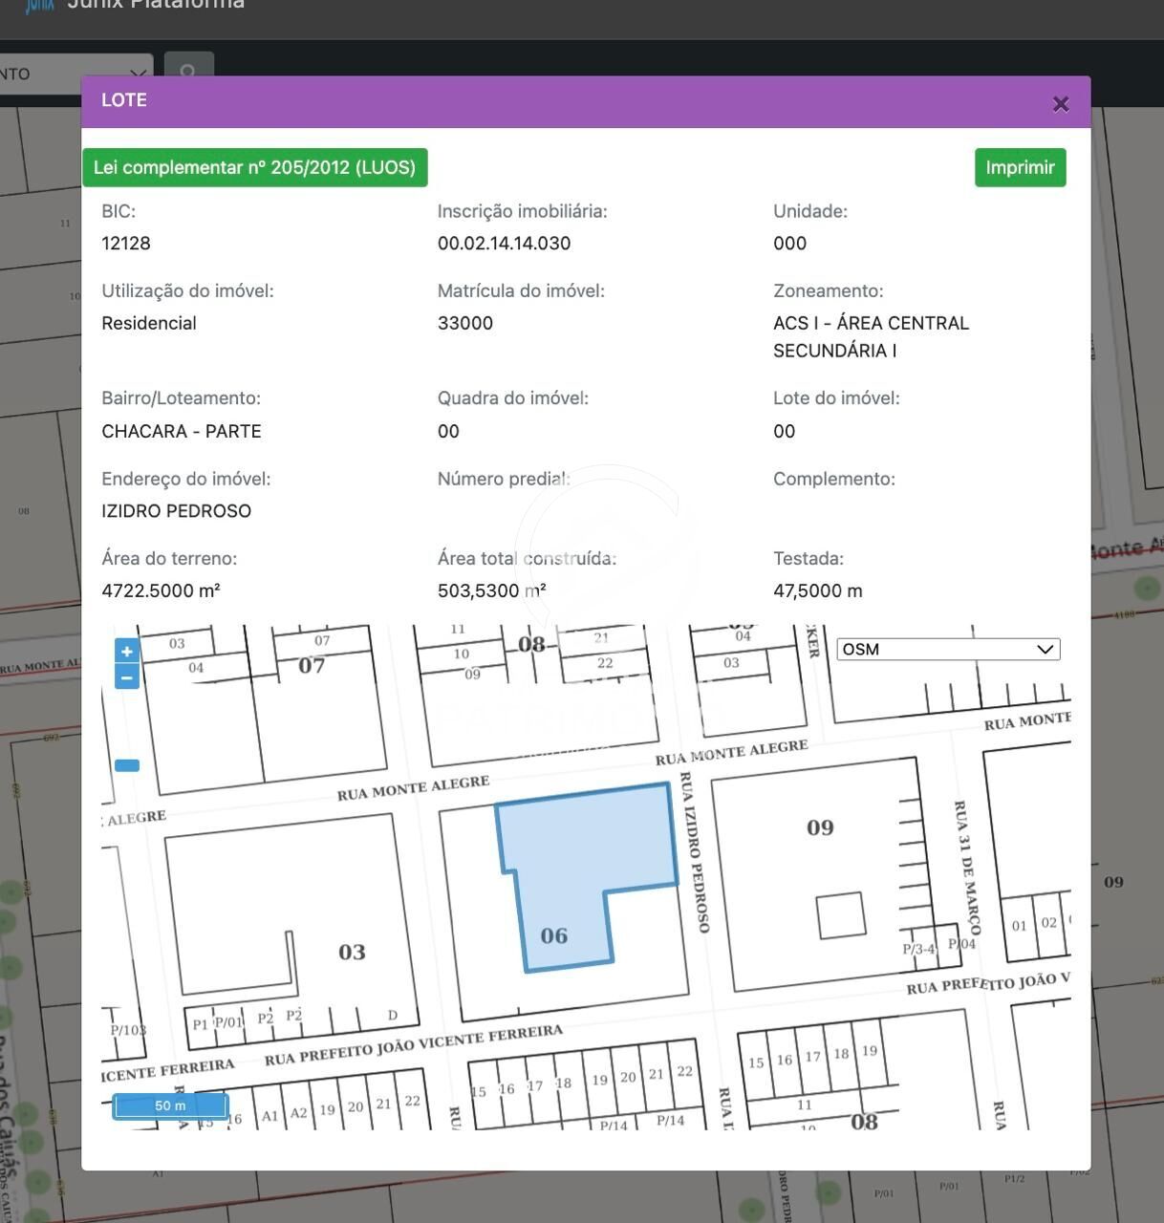
Task: Click the LOTE dialog title
Action: point(124,100)
